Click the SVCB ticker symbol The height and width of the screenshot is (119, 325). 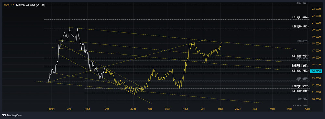tap(6, 5)
